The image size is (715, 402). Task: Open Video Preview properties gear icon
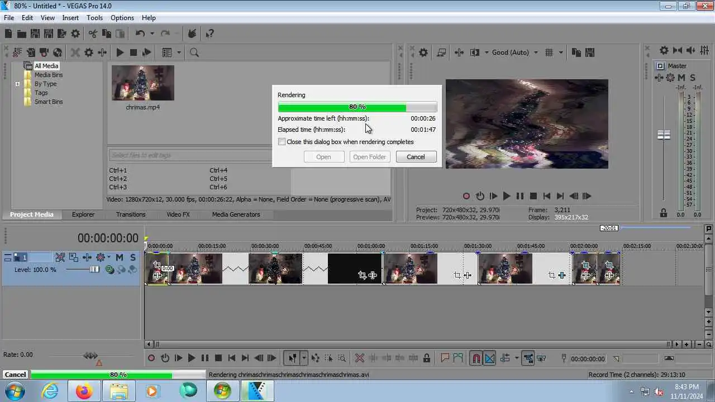[x=423, y=52]
